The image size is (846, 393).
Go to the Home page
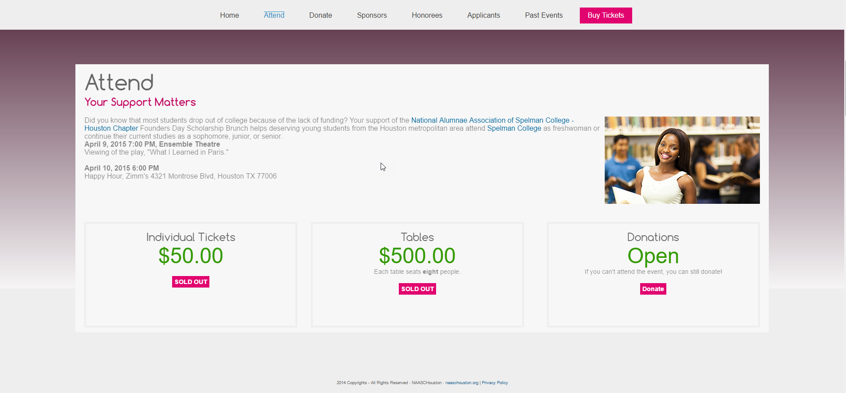pyautogui.click(x=229, y=16)
